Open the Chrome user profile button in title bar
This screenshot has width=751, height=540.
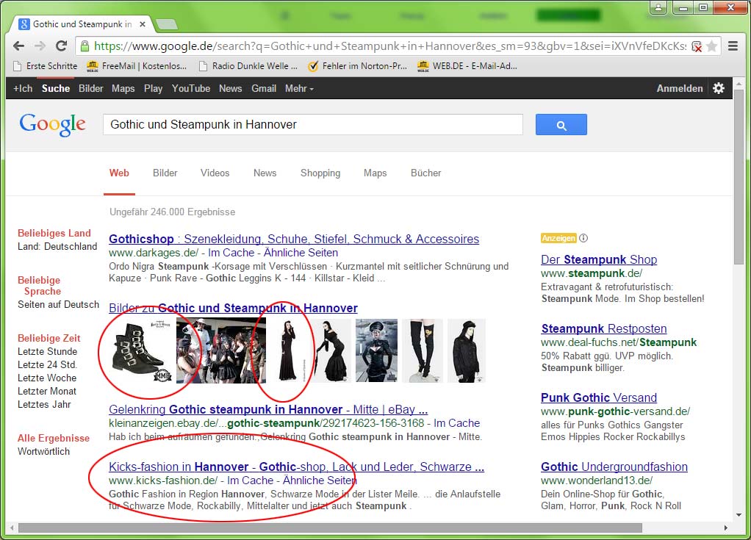659,7
